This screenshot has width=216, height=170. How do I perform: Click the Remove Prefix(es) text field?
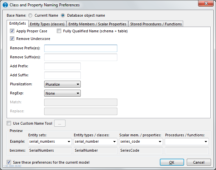(x=80, y=48)
